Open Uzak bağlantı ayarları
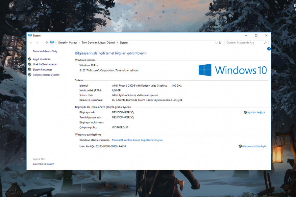296x197 pixels. [x=45, y=64]
